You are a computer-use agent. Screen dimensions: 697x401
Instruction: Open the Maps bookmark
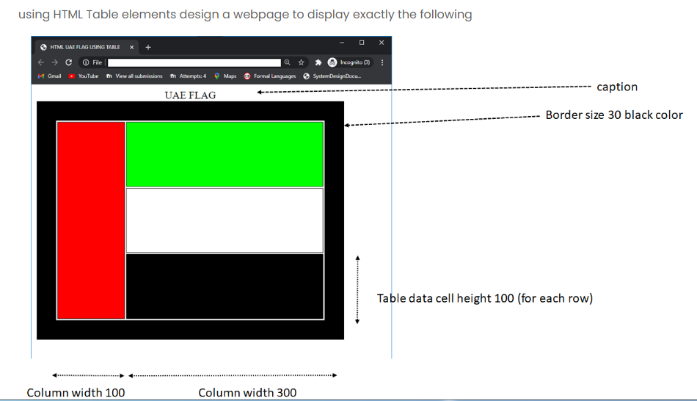point(225,76)
